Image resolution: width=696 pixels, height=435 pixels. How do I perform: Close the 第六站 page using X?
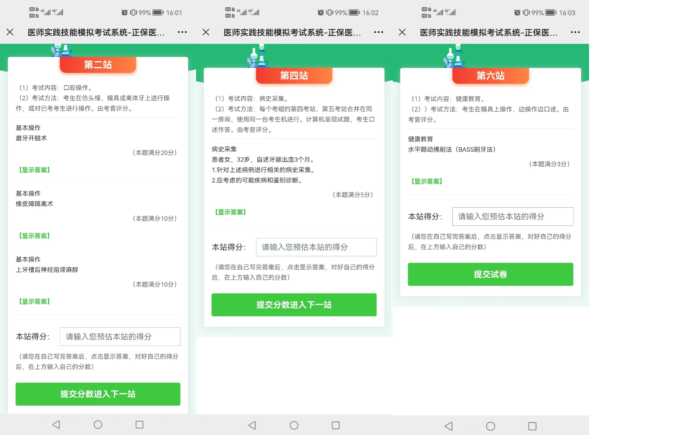click(x=402, y=32)
